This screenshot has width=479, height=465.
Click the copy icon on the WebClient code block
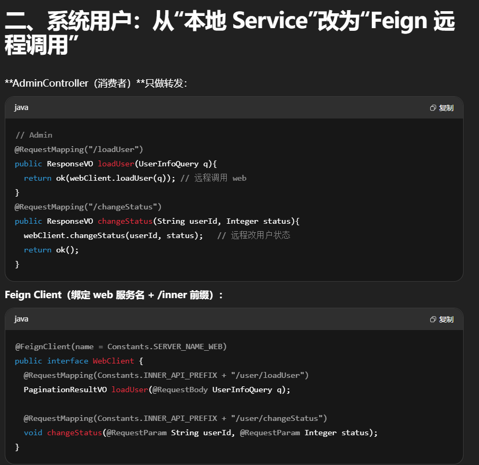pos(433,319)
